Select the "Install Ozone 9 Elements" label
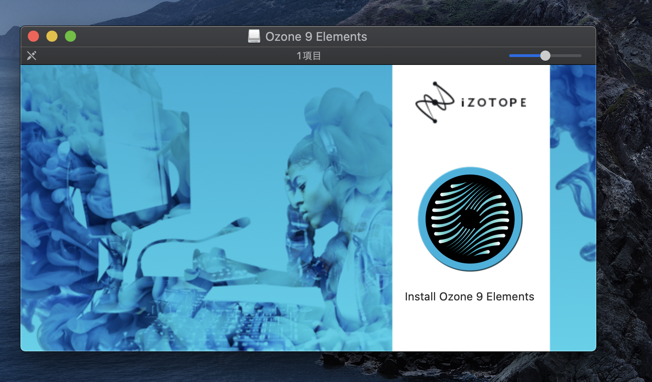 pyautogui.click(x=469, y=297)
